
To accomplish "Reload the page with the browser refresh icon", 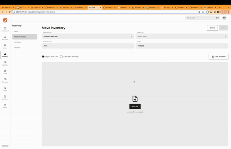I will coord(10,12).
